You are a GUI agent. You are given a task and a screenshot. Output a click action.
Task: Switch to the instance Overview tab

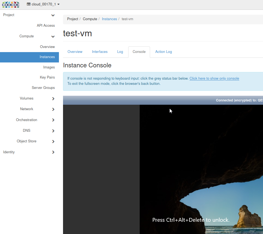coord(75,52)
